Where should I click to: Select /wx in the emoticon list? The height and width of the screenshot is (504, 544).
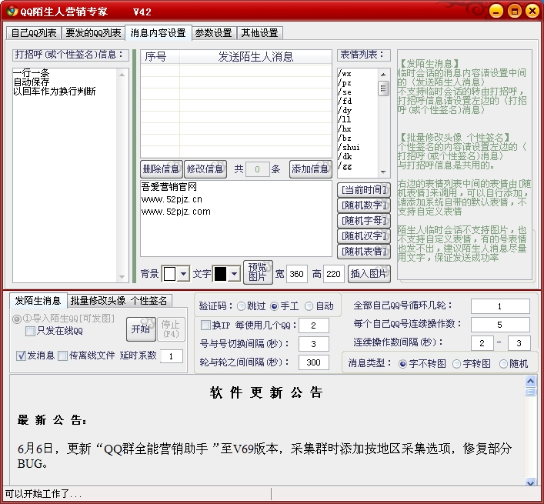345,74
